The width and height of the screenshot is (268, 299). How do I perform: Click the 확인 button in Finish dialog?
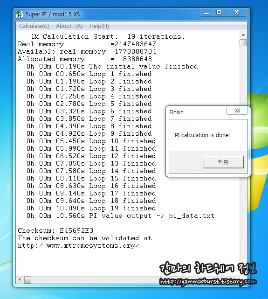pyautogui.click(x=223, y=162)
